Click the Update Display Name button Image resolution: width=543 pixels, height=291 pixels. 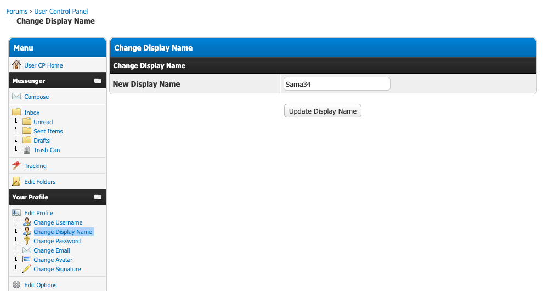point(323,111)
